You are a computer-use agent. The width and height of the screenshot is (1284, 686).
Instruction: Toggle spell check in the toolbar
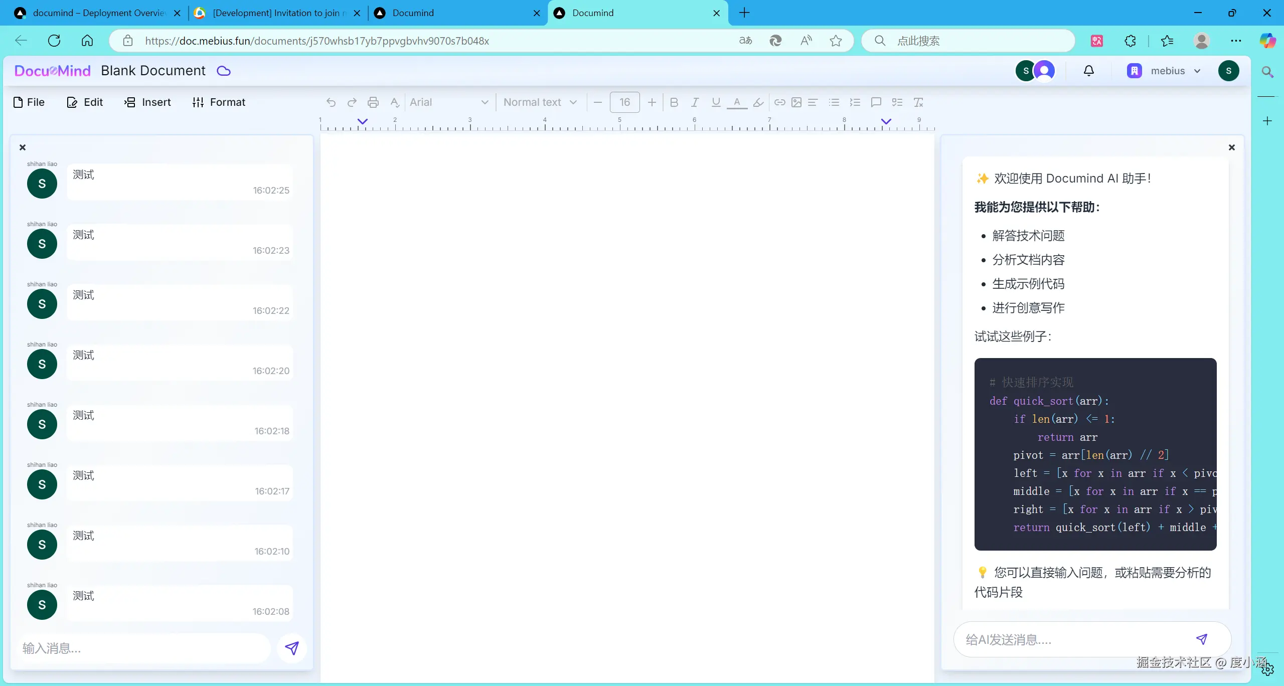click(x=395, y=102)
